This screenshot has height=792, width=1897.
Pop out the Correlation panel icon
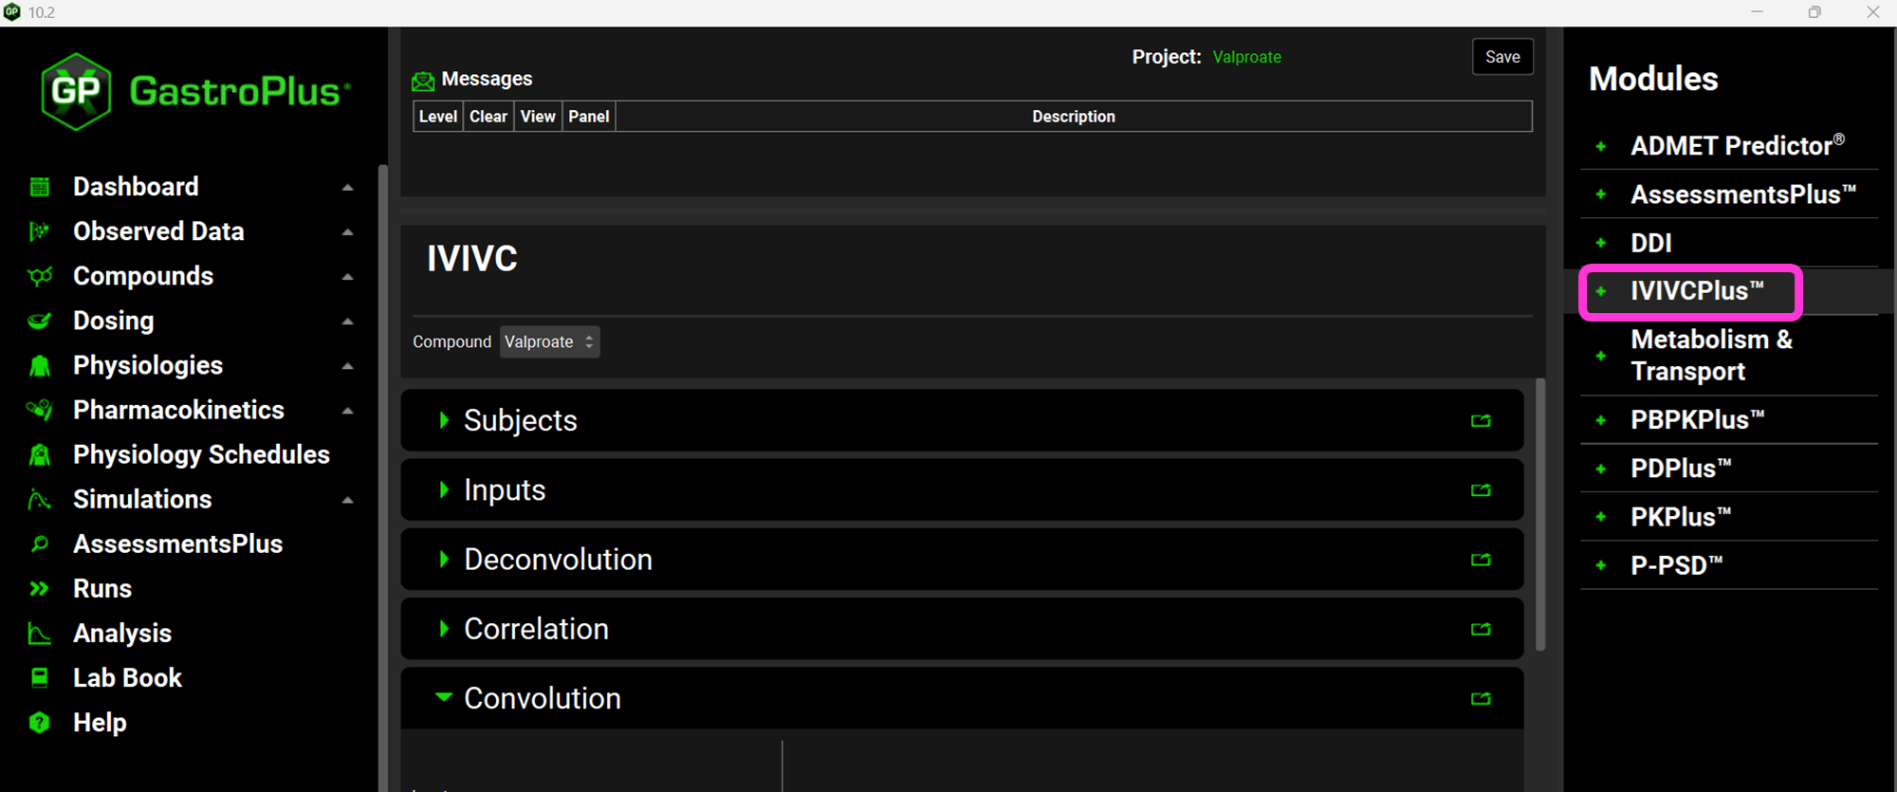click(x=1481, y=629)
